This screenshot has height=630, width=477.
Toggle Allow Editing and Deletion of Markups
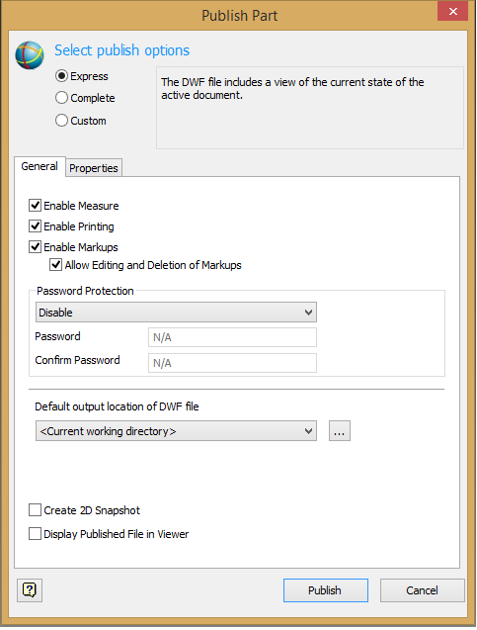[x=55, y=265]
